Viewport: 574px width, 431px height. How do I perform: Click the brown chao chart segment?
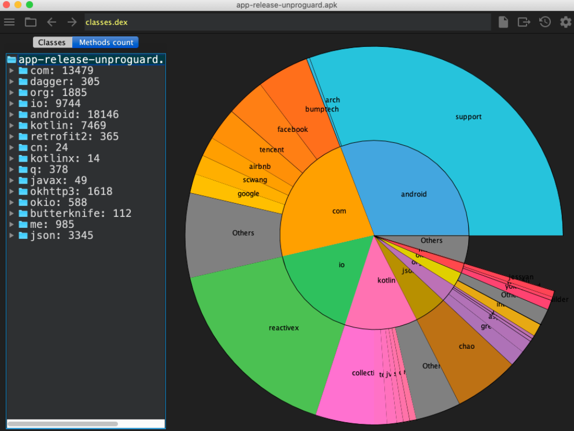[x=466, y=347]
